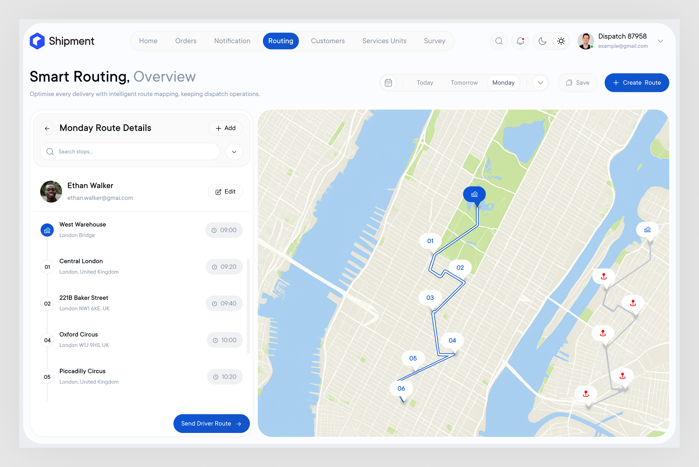Expand the account dropdown for Dispatch 87958

pos(661,41)
